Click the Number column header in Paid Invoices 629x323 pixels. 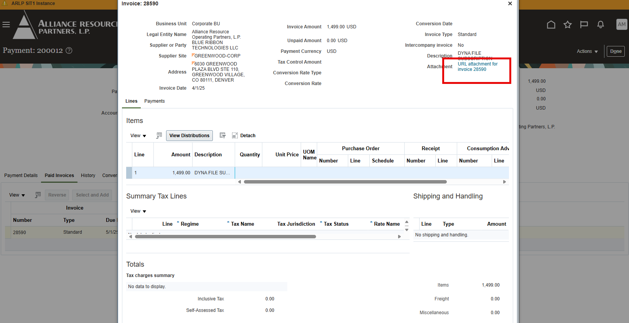tap(22, 220)
